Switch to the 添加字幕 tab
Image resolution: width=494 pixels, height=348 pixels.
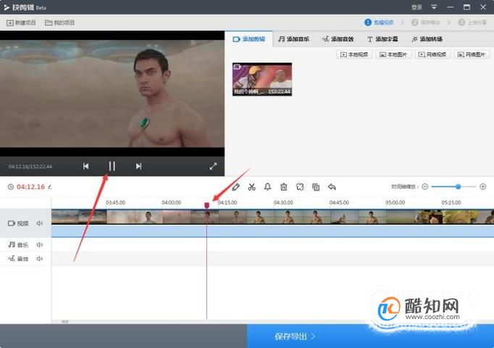tap(382, 39)
